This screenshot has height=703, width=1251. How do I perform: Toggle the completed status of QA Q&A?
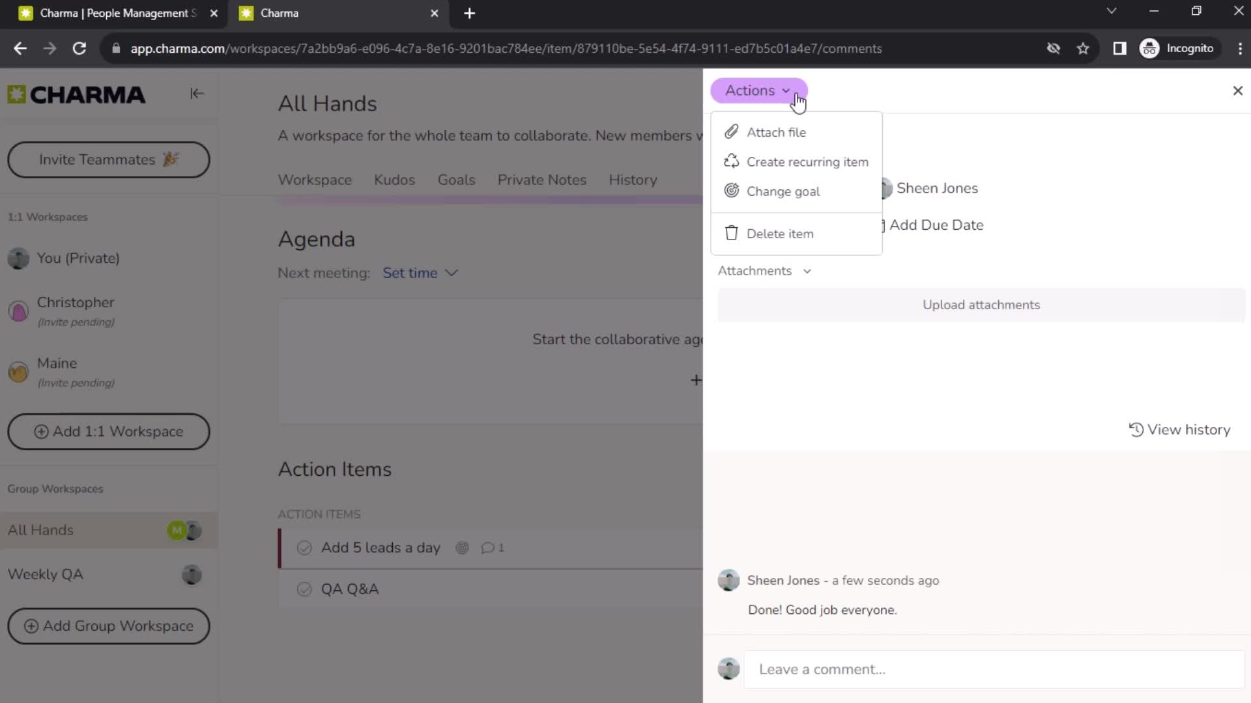click(305, 589)
